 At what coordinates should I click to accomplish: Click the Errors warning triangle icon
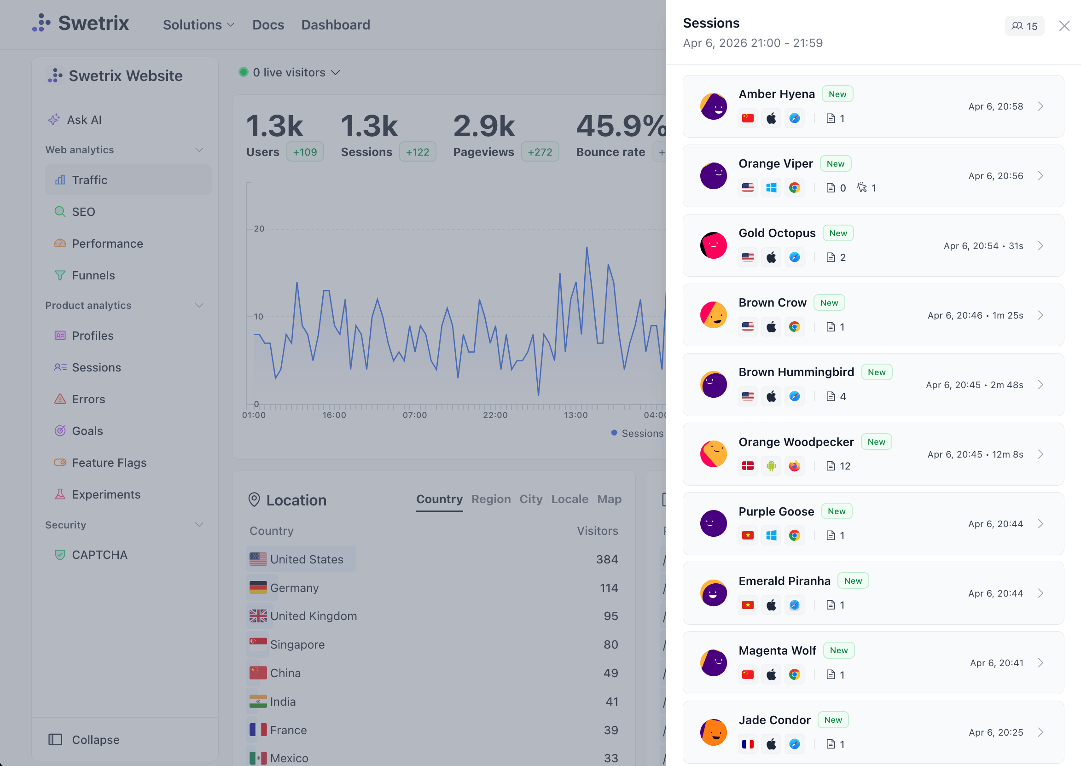pos(60,399)
